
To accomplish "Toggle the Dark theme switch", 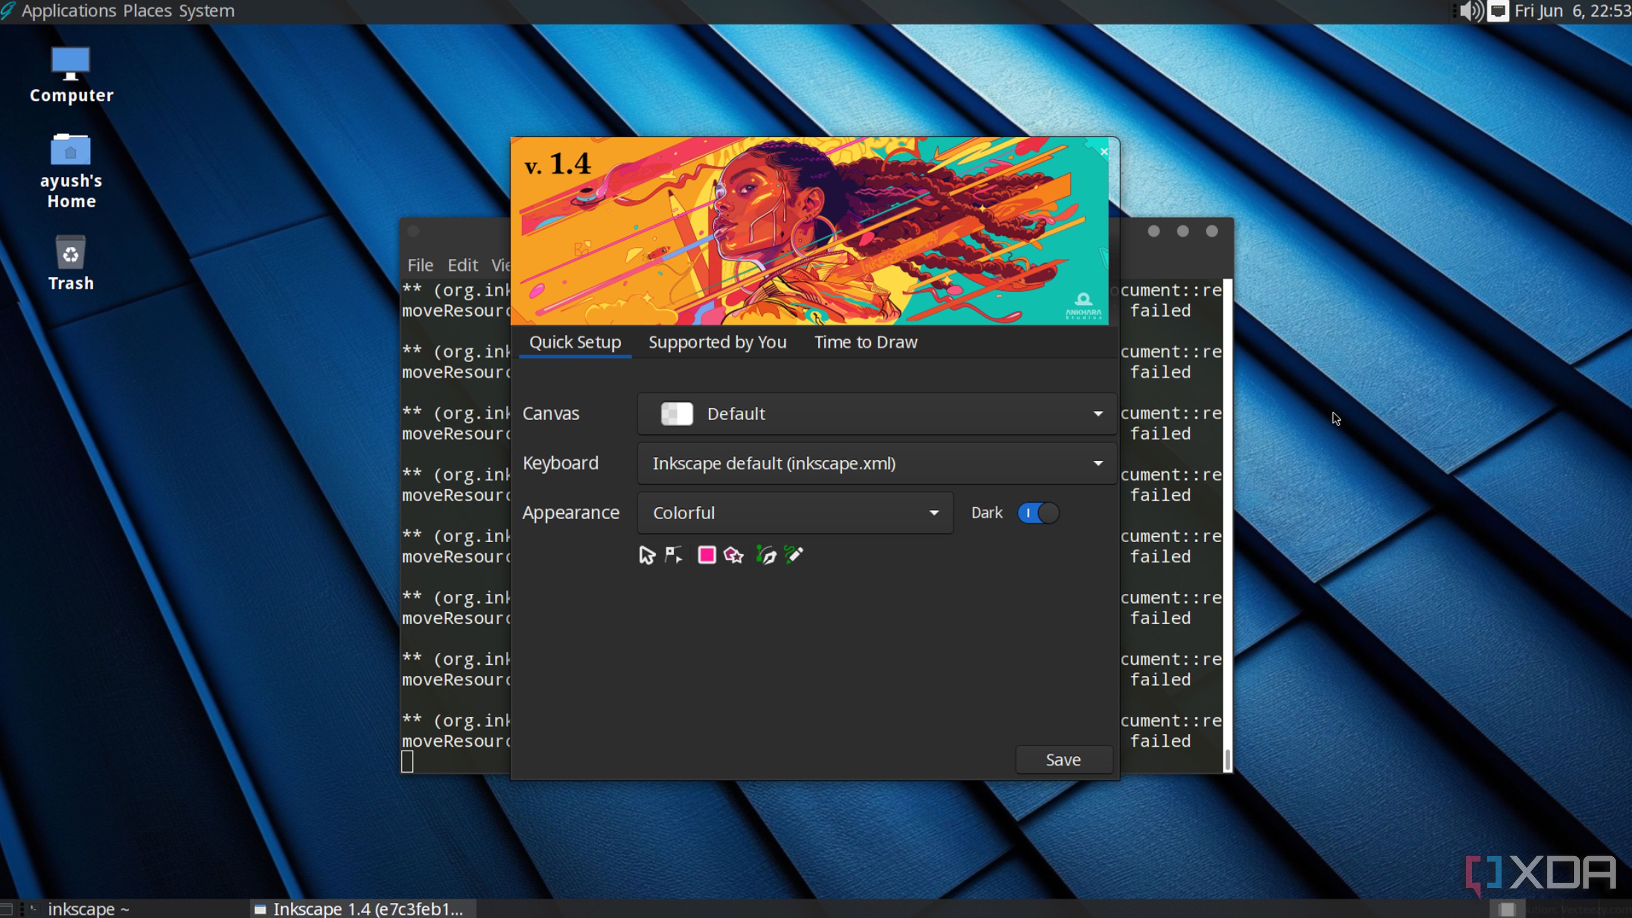I will pos(1038,513).
